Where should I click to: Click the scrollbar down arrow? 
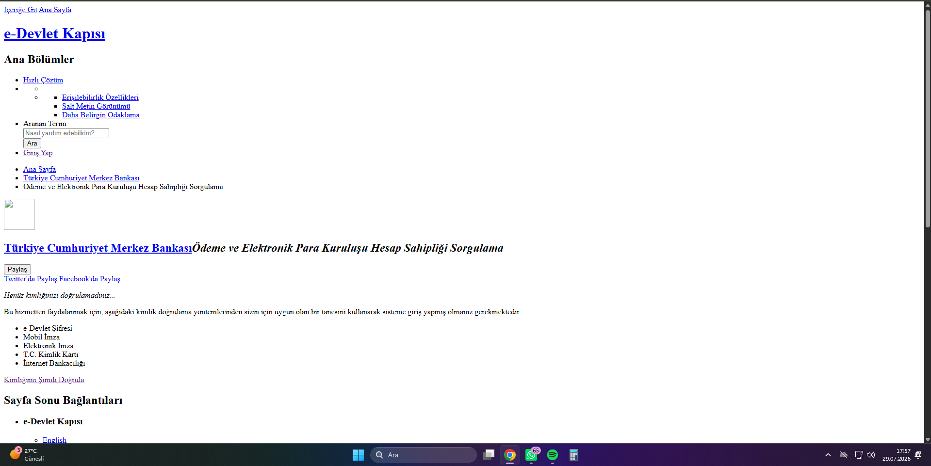pyautogui.click(x=928, y=440)
